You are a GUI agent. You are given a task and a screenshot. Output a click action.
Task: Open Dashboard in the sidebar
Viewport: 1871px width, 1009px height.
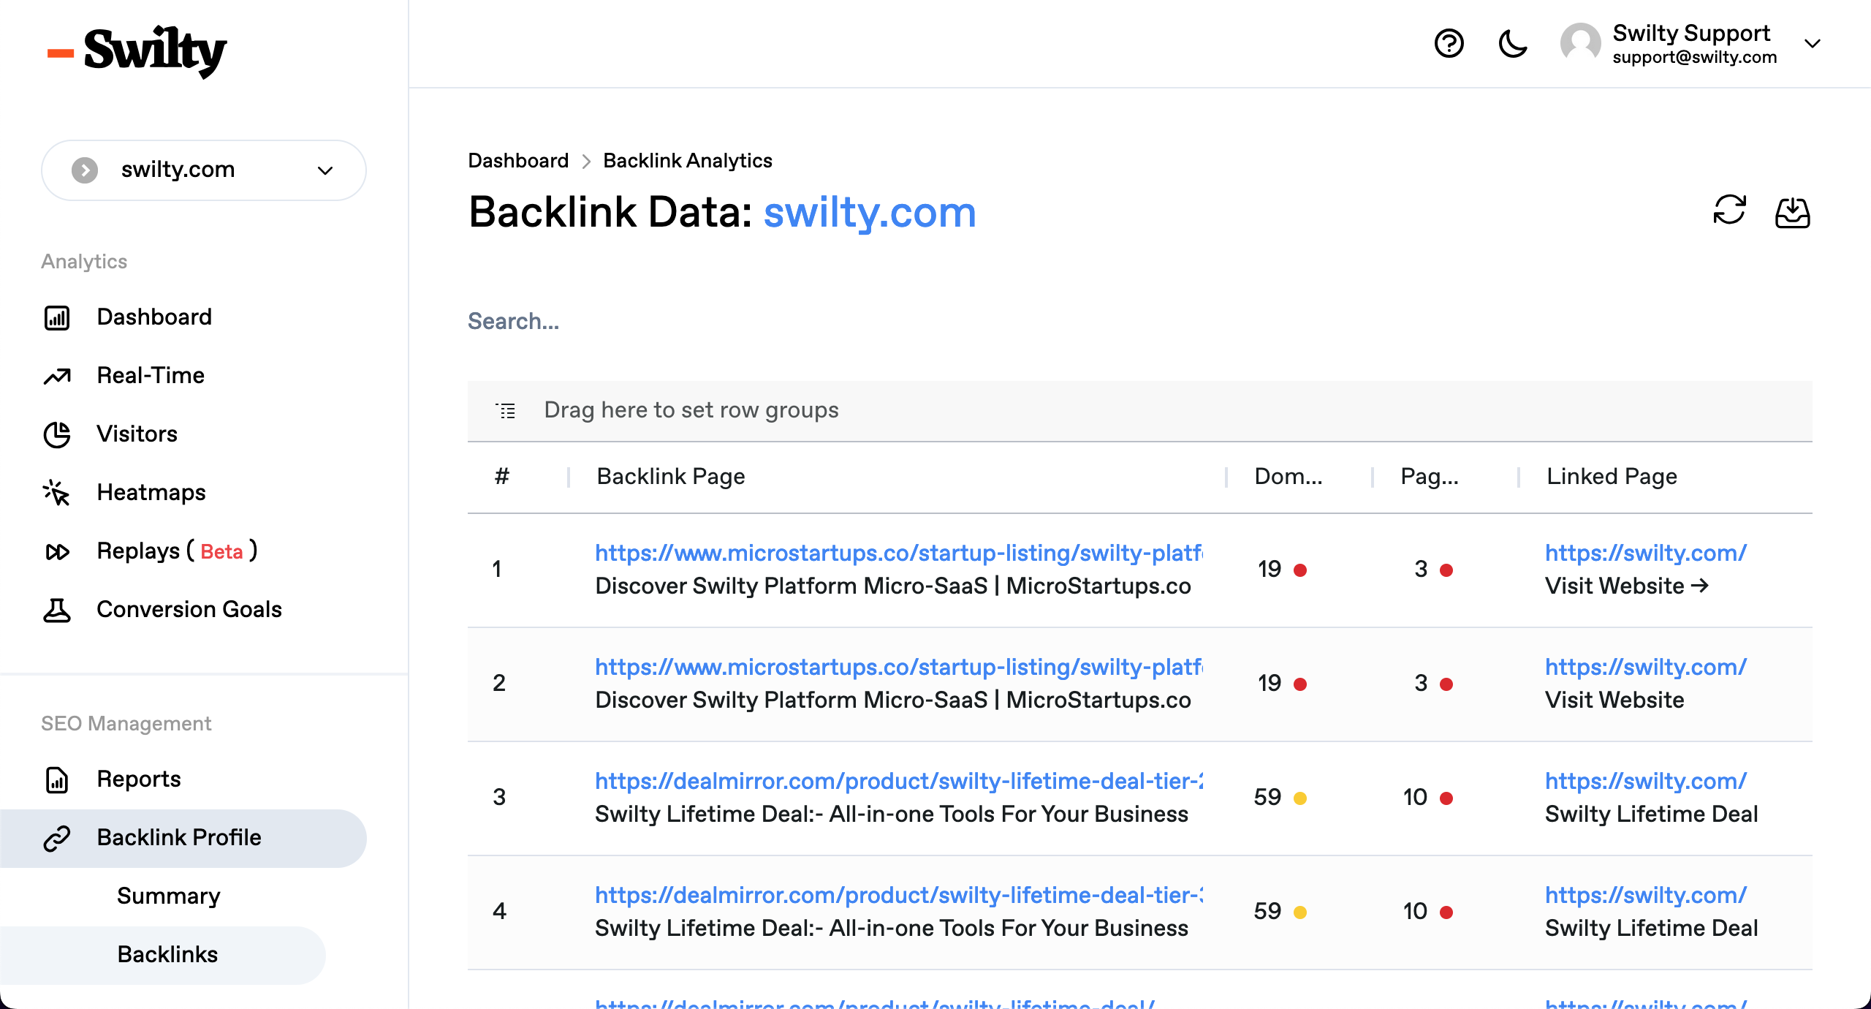click(154, 317)
